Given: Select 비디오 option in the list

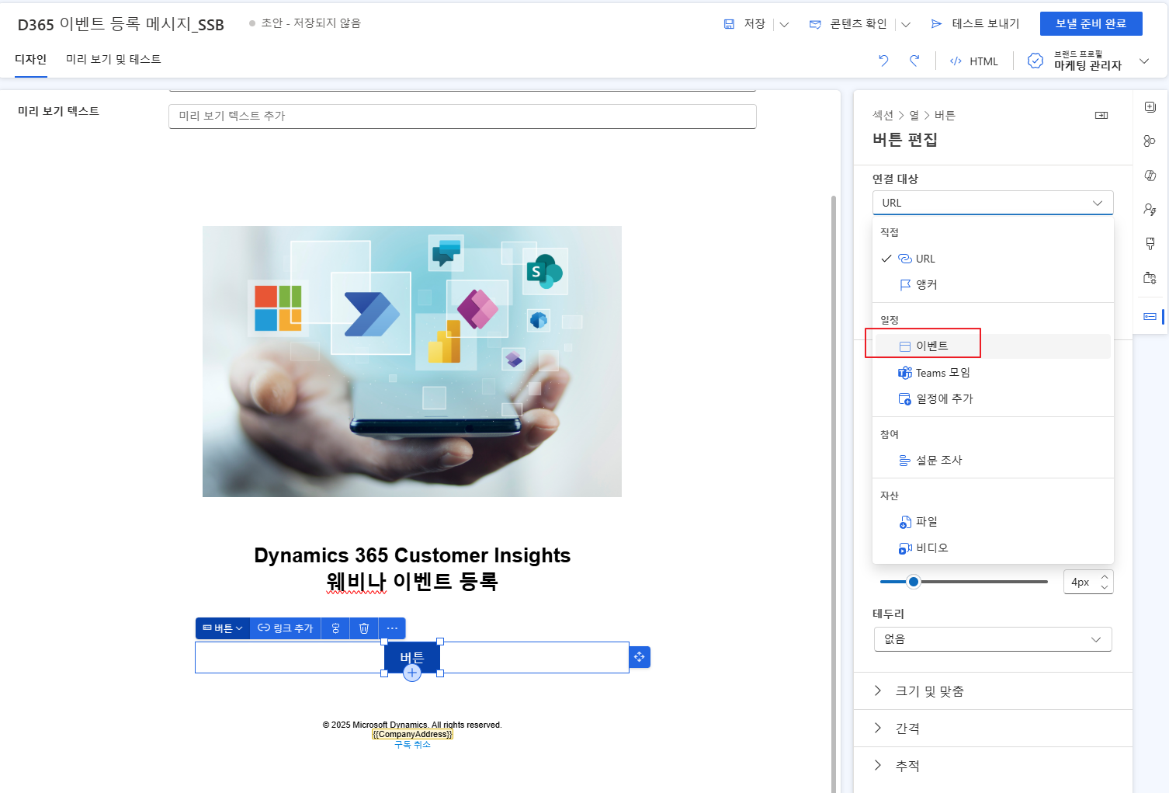Looking at the screenshot, I should click(993, 548).
